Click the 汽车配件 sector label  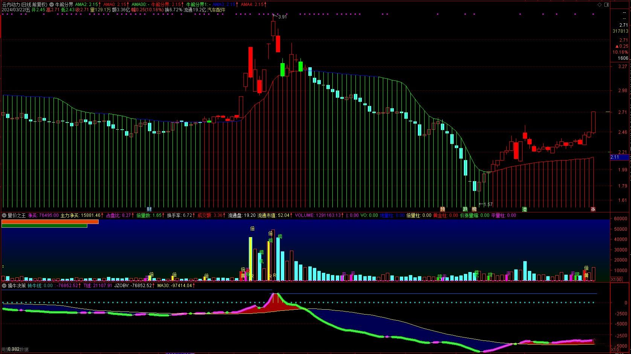tap(216, 10)
